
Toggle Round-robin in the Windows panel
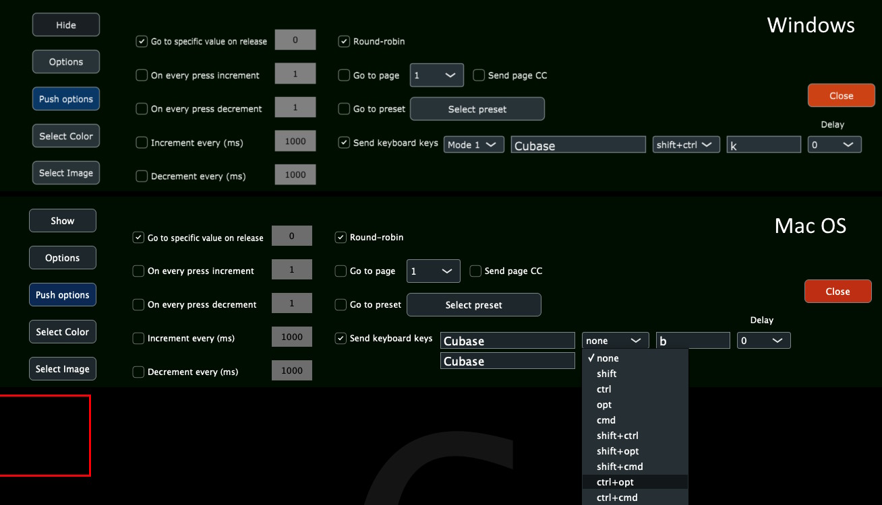click(344, 41)
